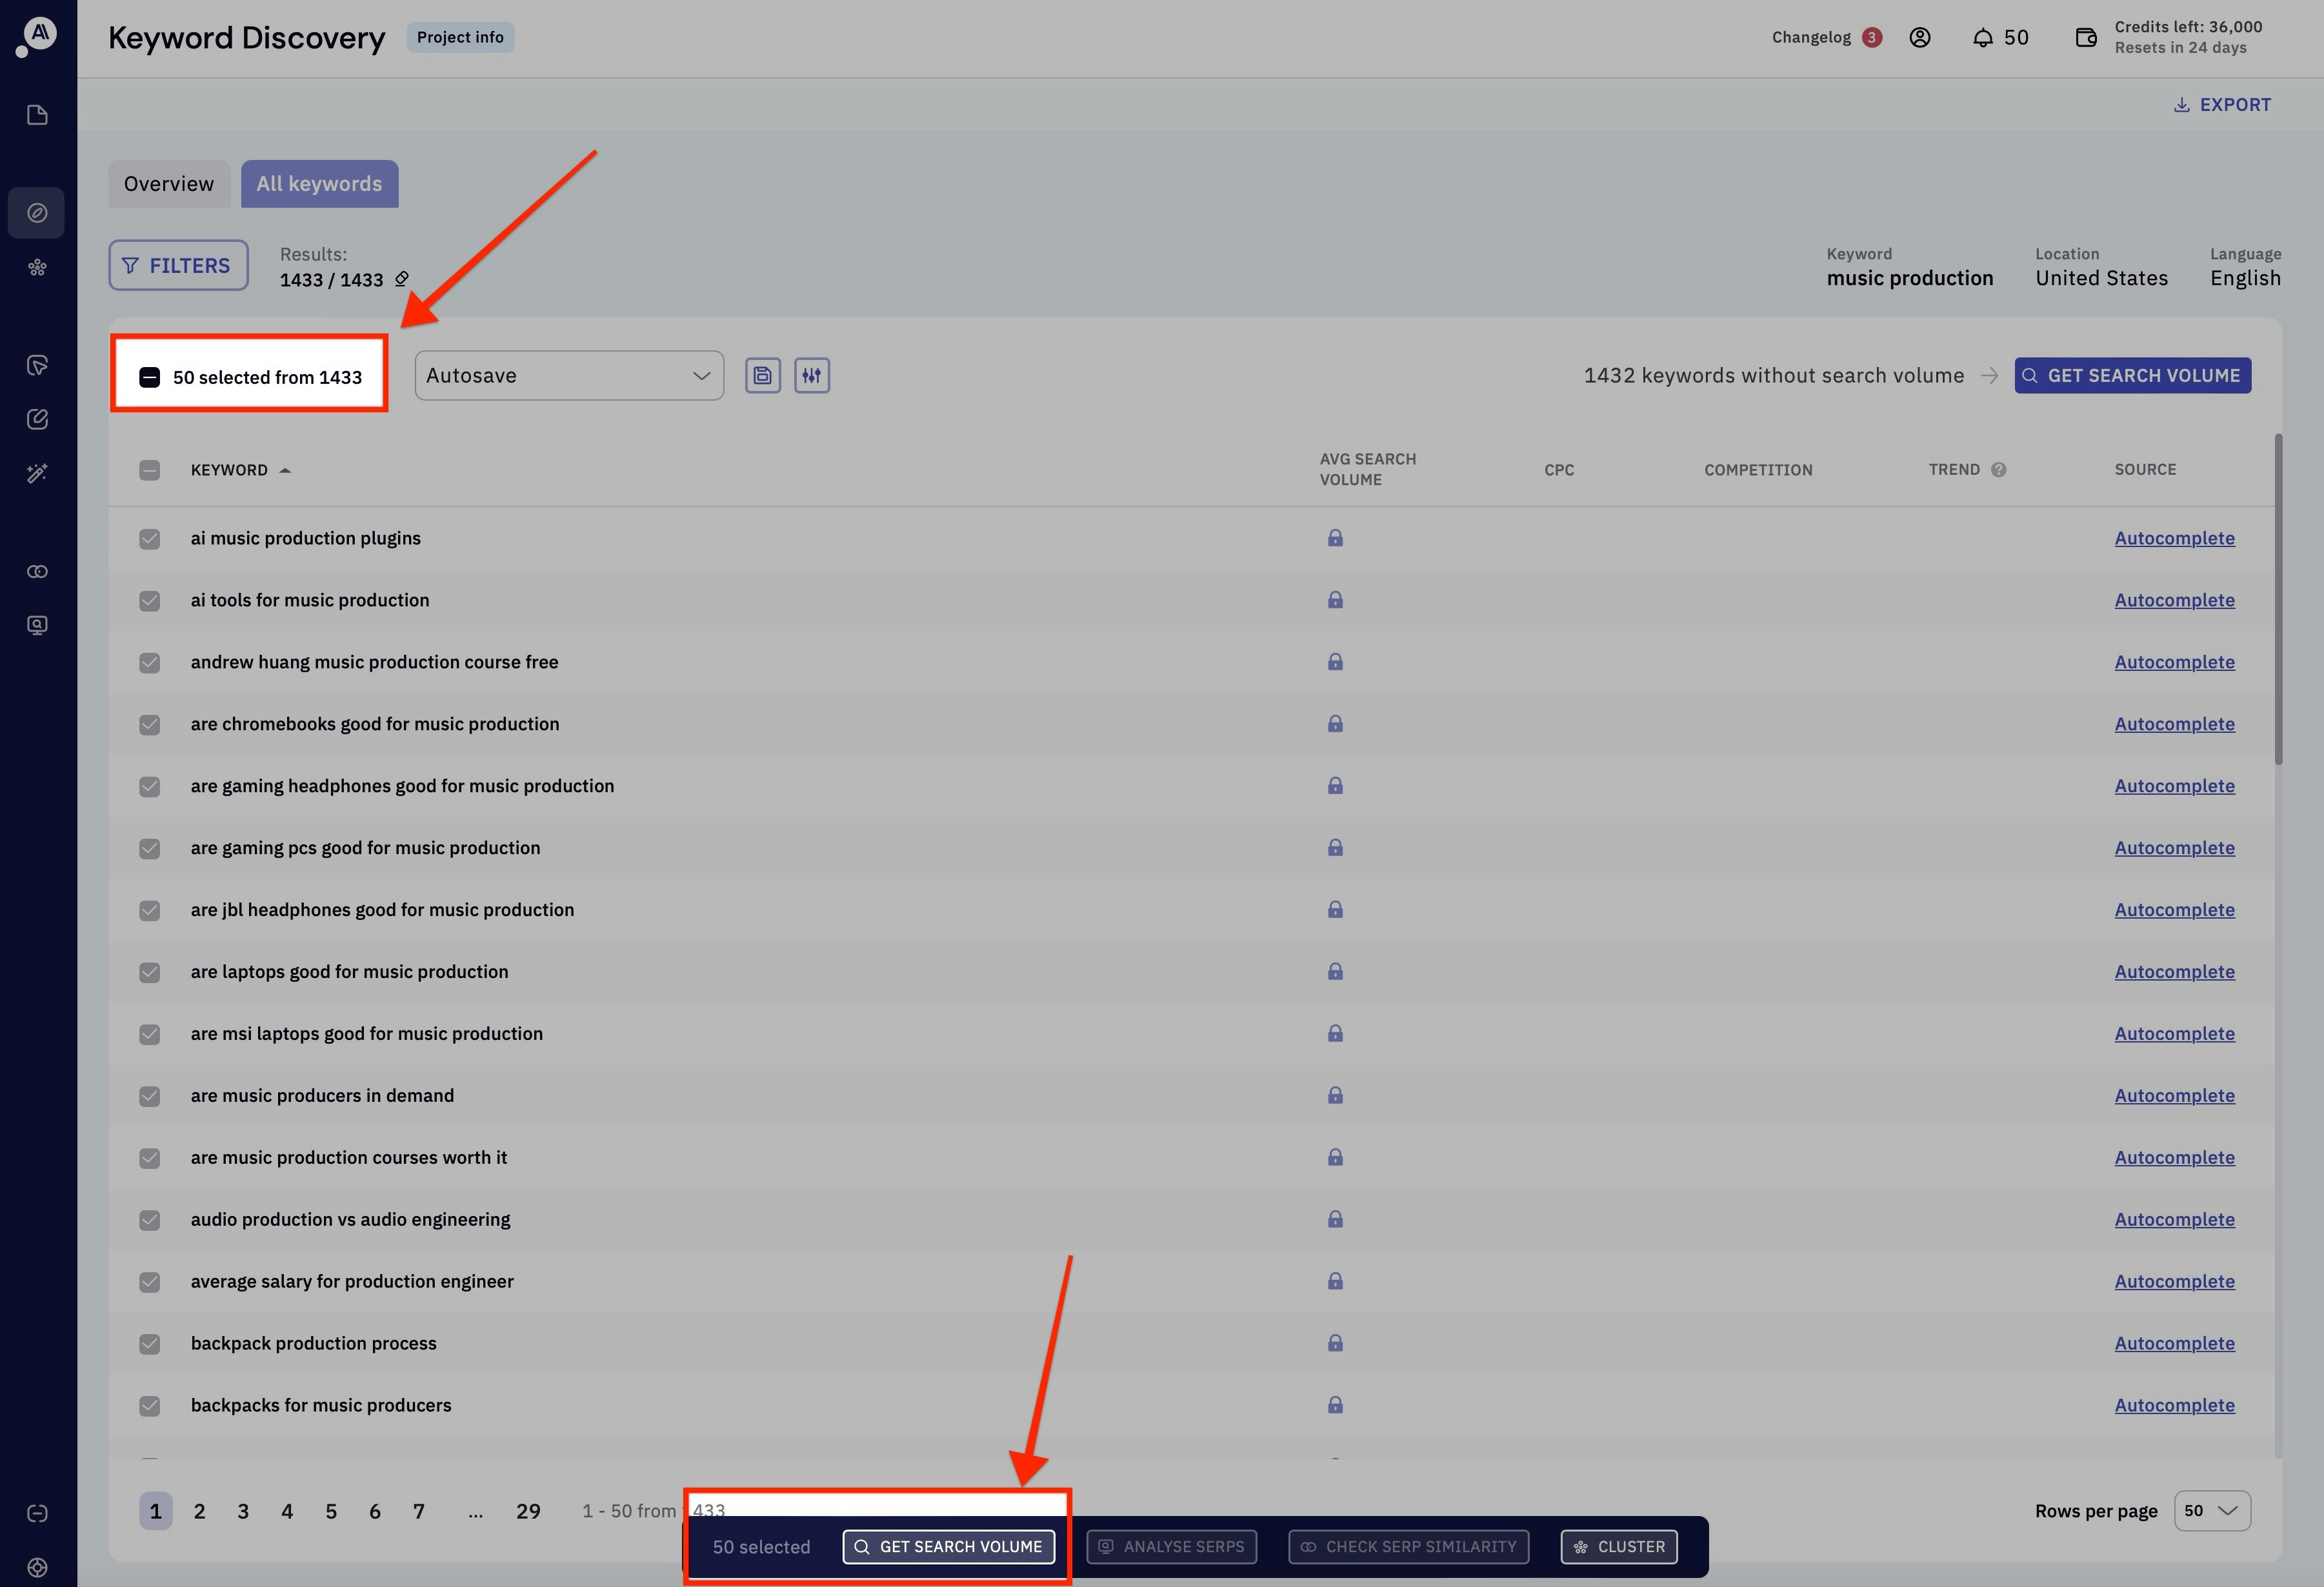
Task: Open the clustering icon in left sidebar
Action: 37,267
